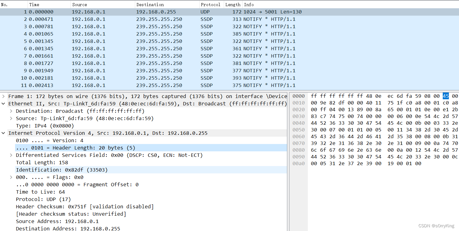Expand the Destination: Broadcast subtree

(x=11, y=111)
